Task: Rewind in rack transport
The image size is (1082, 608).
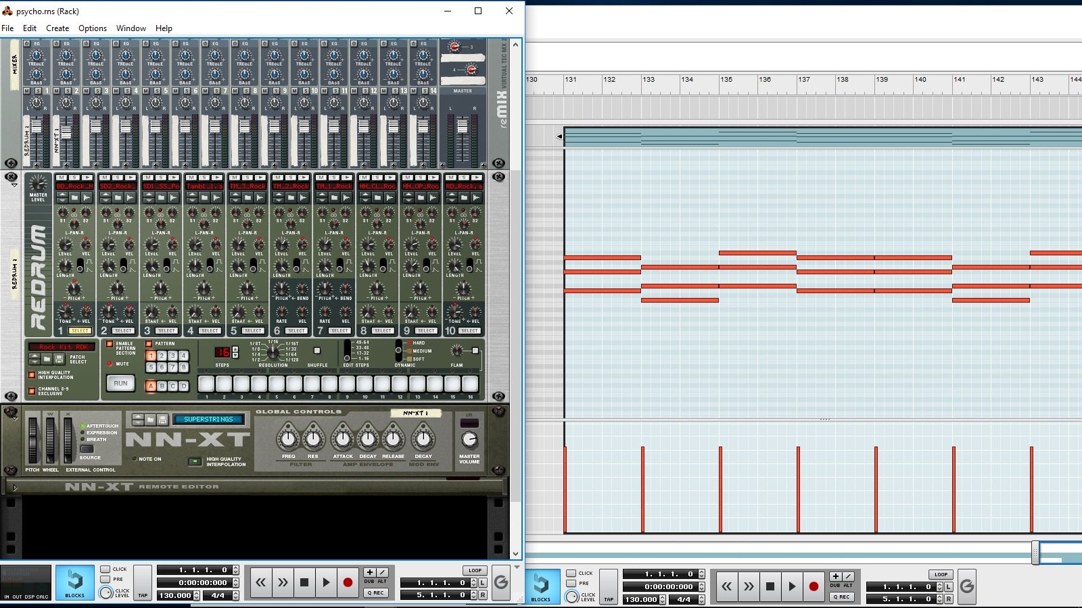Action: (x=261, y=582)
